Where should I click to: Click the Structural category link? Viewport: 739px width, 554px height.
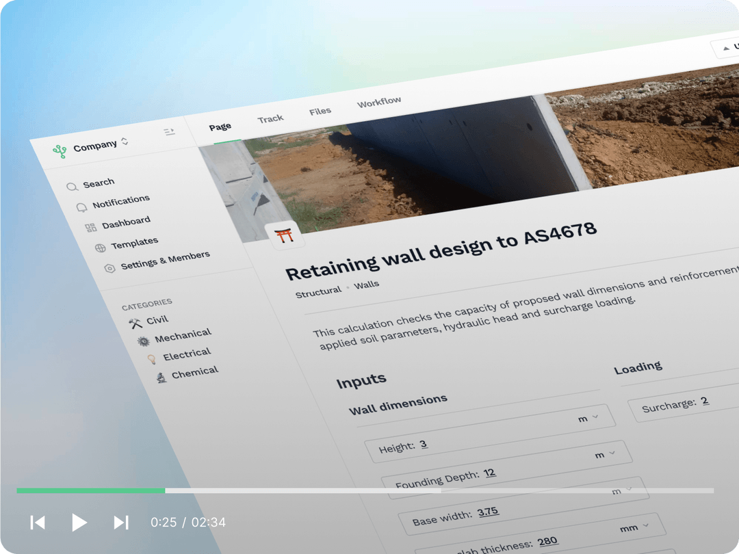click(x=318, y=291)
